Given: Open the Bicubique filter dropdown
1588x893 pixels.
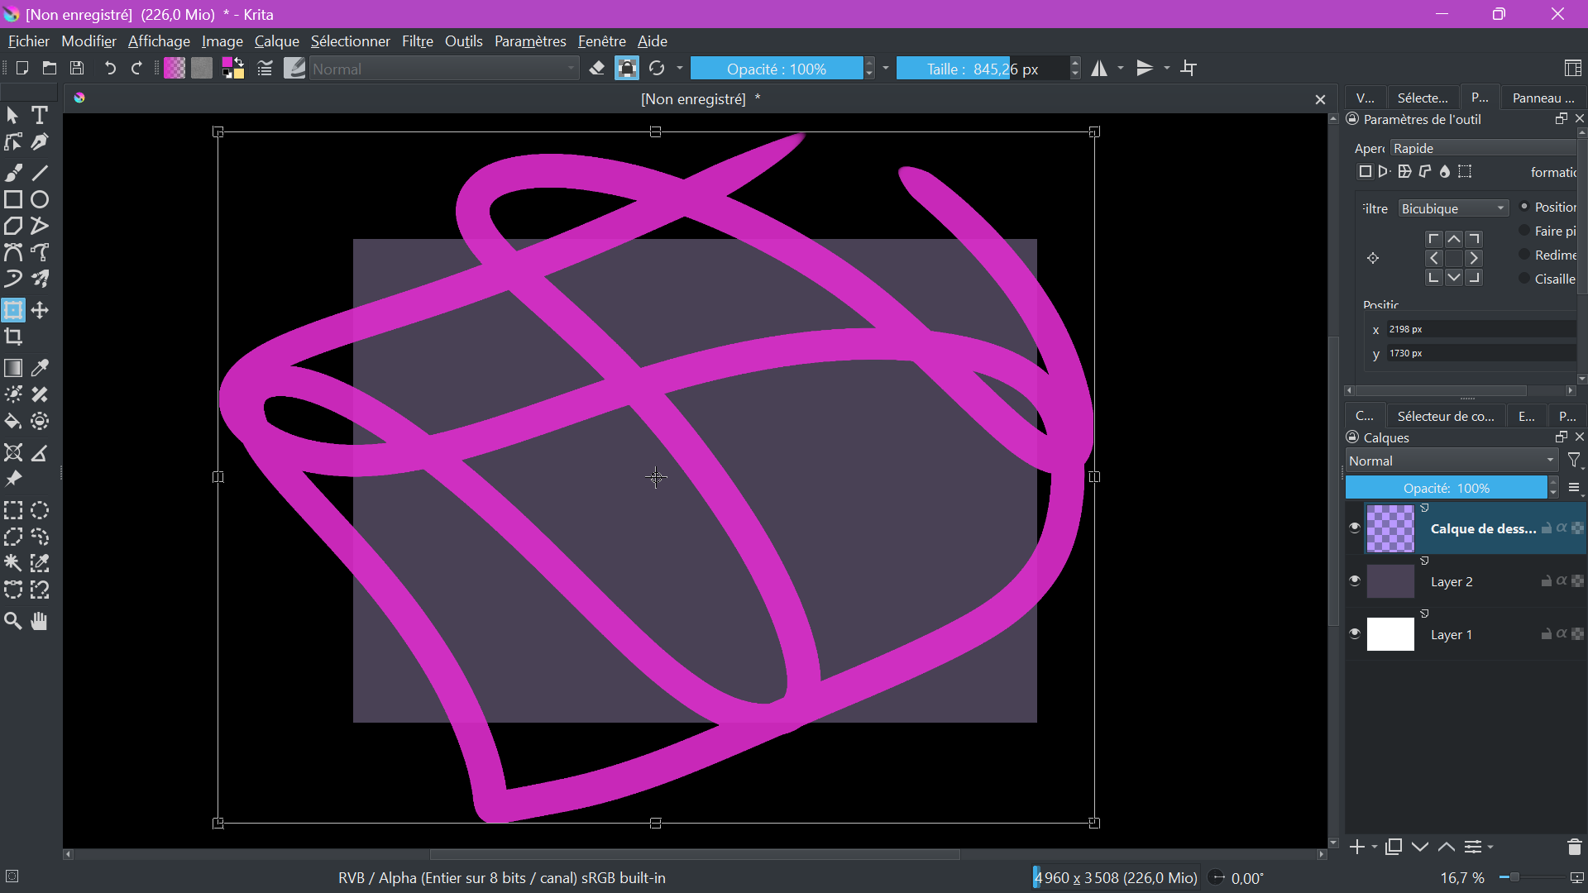Looking at the screenshot, I should point(1453,208).
